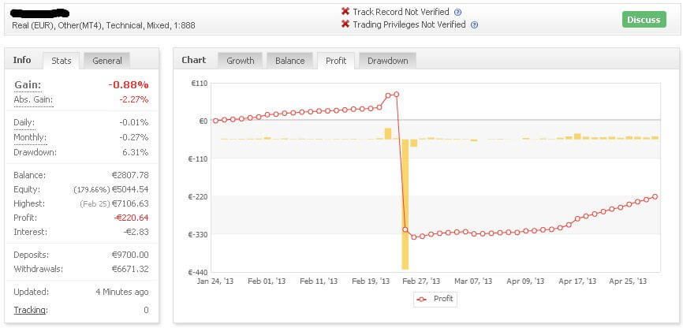Open the Drawdown chart tab

point(387,61)
